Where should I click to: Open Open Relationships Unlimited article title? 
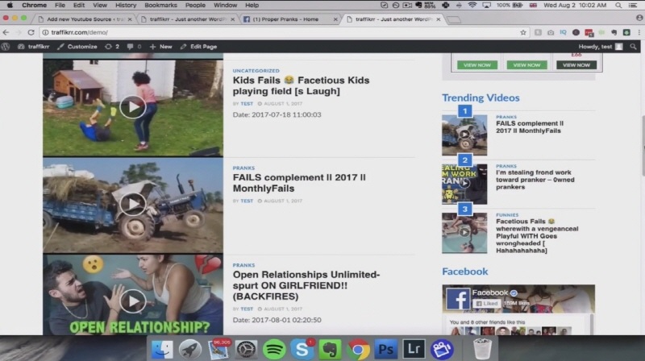(306, 285)
